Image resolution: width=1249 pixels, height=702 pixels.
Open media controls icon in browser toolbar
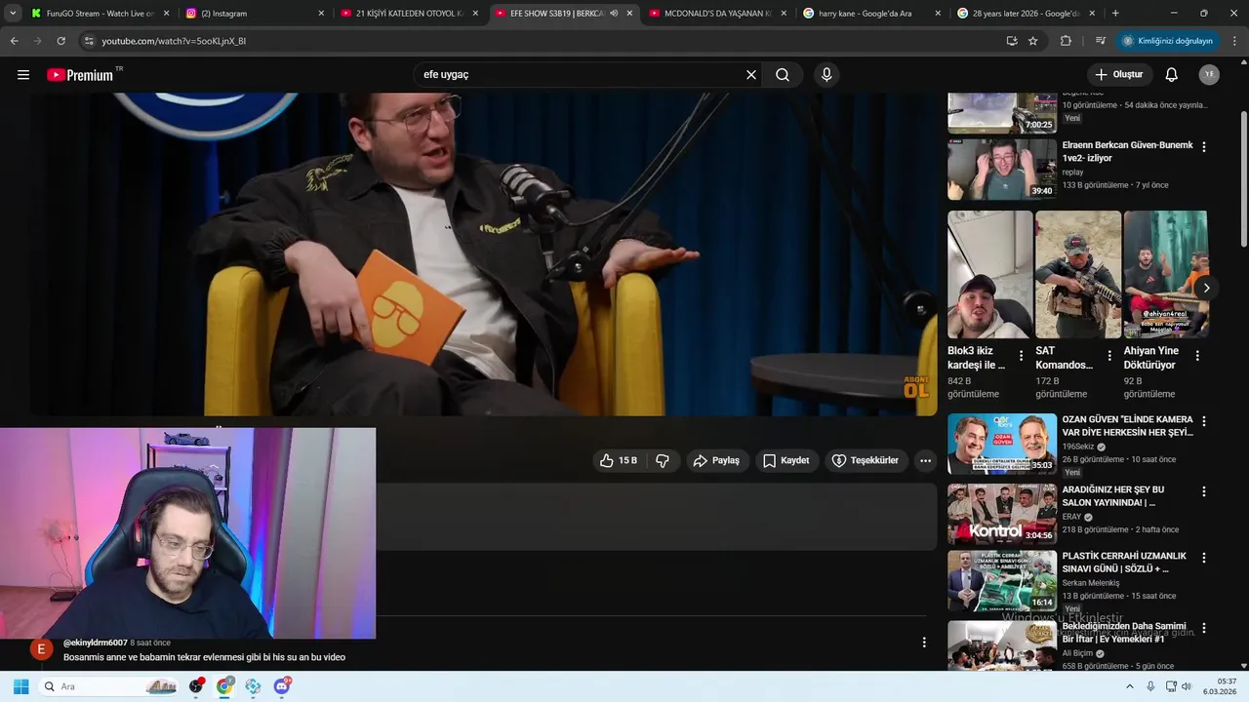tap(1101, 41)
